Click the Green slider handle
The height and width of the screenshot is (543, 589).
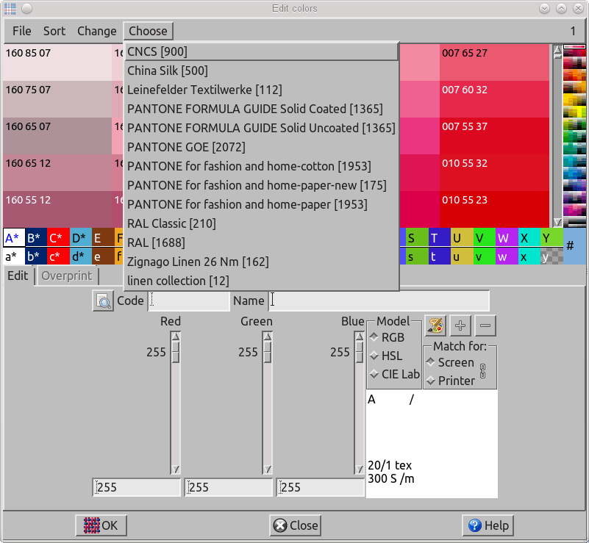pos(268,352)
